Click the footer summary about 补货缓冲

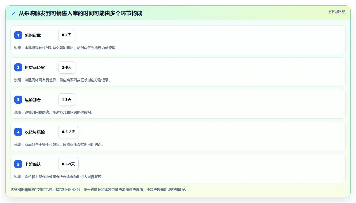[98, 190]
